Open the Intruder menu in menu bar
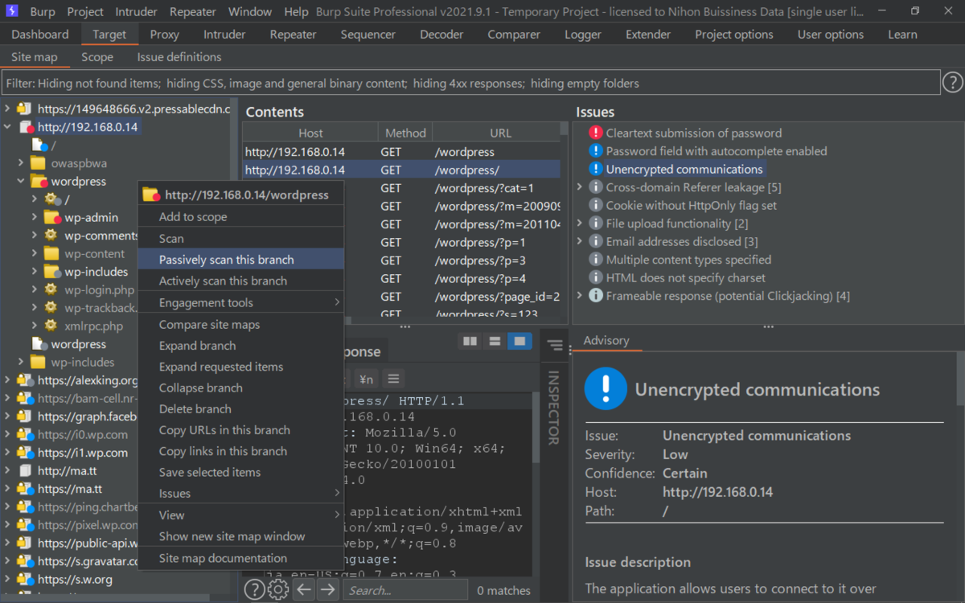 [x=136, y=12]
